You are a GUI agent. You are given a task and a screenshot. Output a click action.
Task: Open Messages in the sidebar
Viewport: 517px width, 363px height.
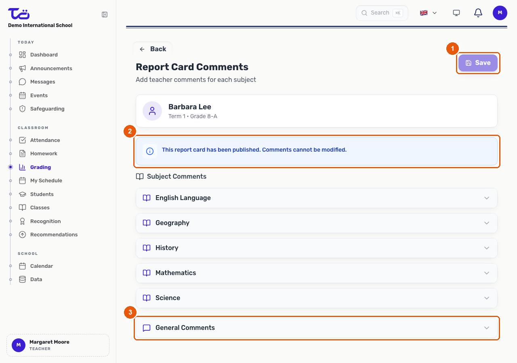click(x=42, y=81)
